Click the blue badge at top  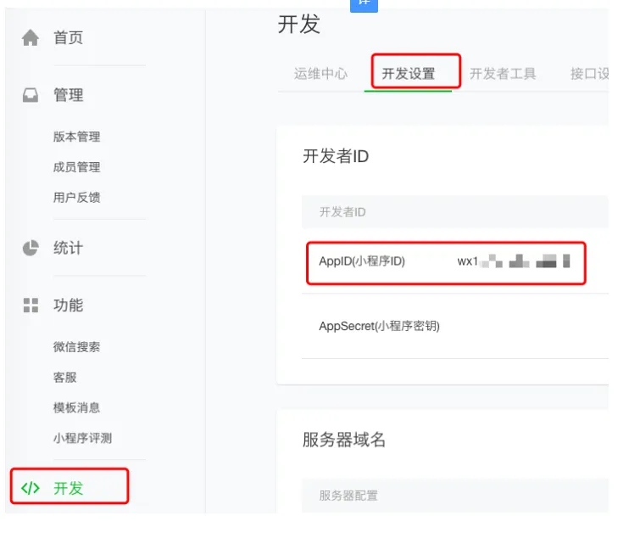click(364, 5)
